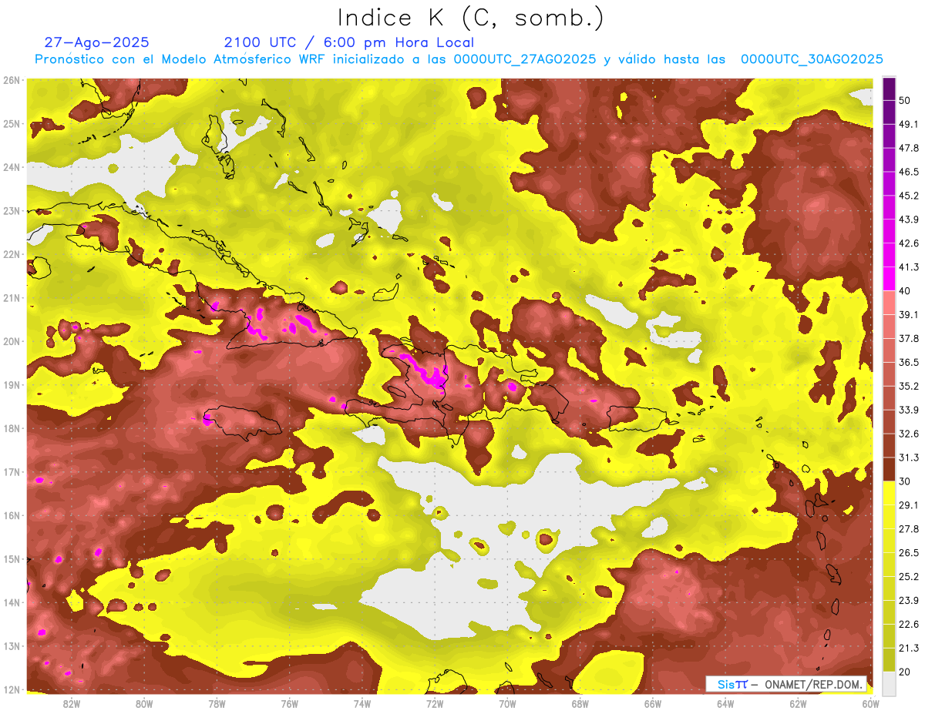Click the '80W' longitude label
This screenshot has height=714, width=925.
coord(144,703)
